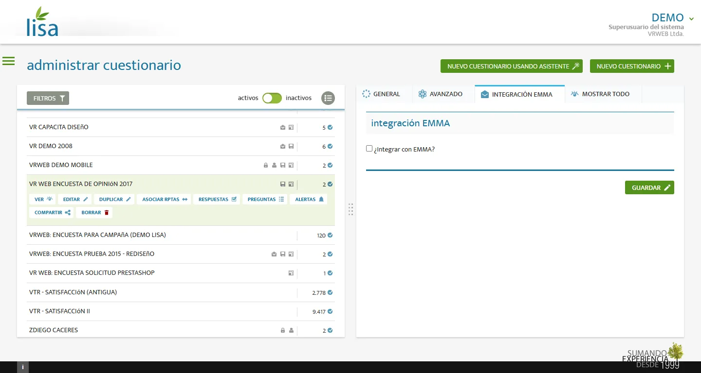Click NUEVO CUESTIONARIO USANDO ASISTENTE button
The image size is (701, 373).
(511, 67)
